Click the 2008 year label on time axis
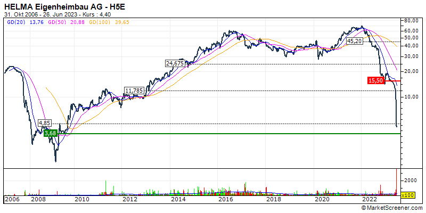Viewport: 426px width, 213px height. point(38,200)
